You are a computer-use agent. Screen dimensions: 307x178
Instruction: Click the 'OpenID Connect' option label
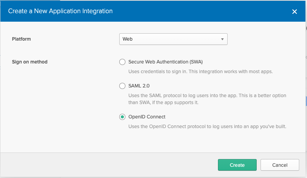pyautogui.click(x=147, y=117)
